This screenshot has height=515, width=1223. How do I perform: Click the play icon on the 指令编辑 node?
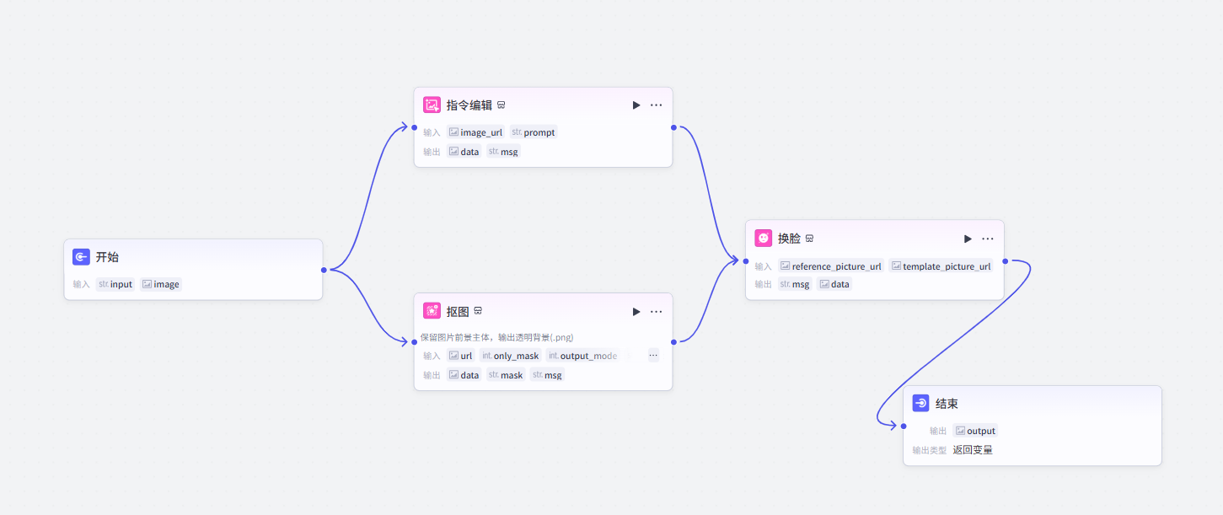(636, 105)
